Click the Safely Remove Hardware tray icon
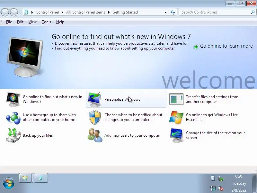This screenshot has height=193, width=257. pyautogui.click(x=221, y=179)
